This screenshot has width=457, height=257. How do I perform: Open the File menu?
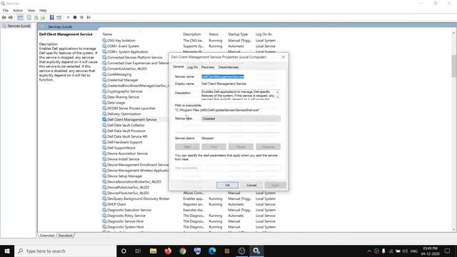click(6, 10)
